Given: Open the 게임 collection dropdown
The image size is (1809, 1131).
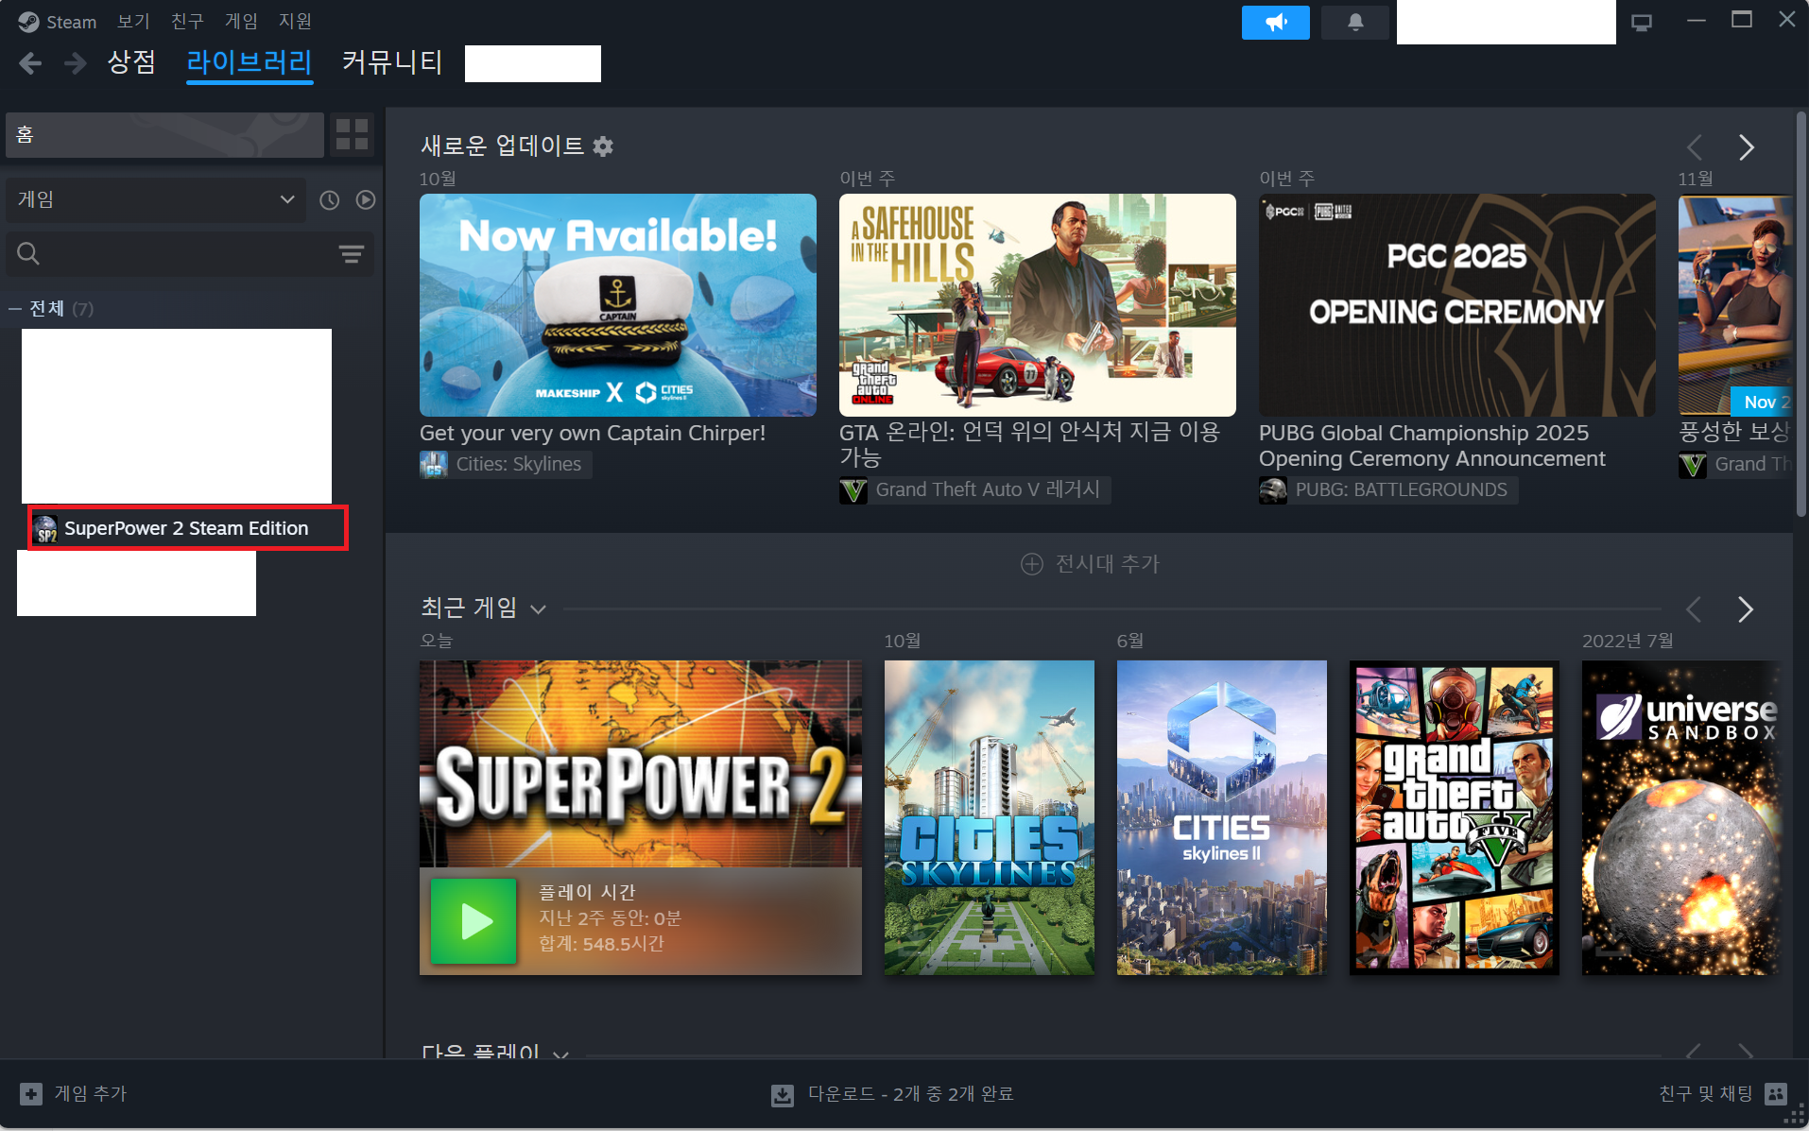Looking at the screenshot, I should click(155, 199).
